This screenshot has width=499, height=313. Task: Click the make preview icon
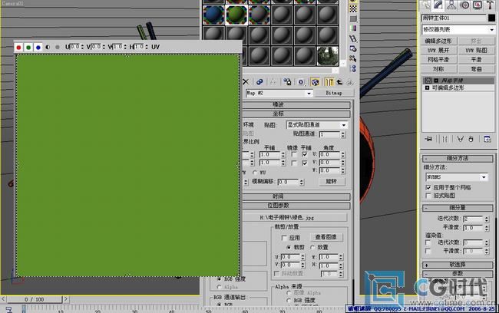click(x=353, y=39)
